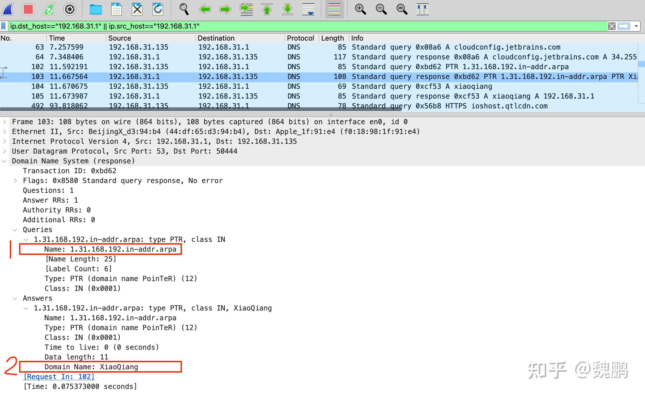Zoom in on the packet list text
Image resolution: width=645 pixels, height=396 pixels.
pyautogui.click(x=360, y=9)
